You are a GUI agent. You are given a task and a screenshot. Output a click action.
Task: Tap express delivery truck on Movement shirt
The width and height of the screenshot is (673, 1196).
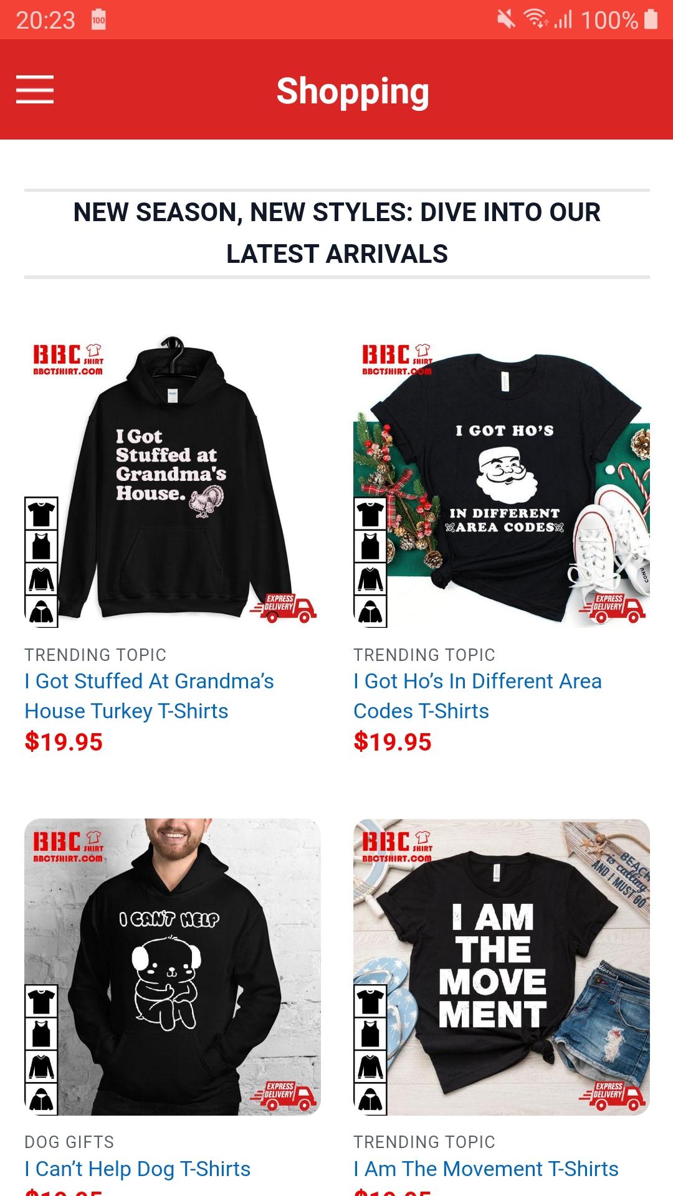pos(613,1096)
